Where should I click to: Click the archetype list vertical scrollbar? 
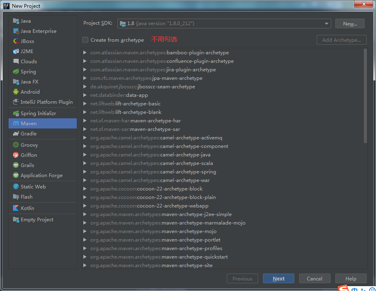[365, 96]
